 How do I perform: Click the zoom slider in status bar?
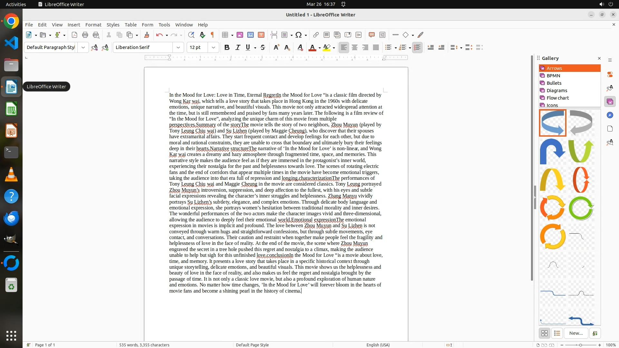(581, 345)
